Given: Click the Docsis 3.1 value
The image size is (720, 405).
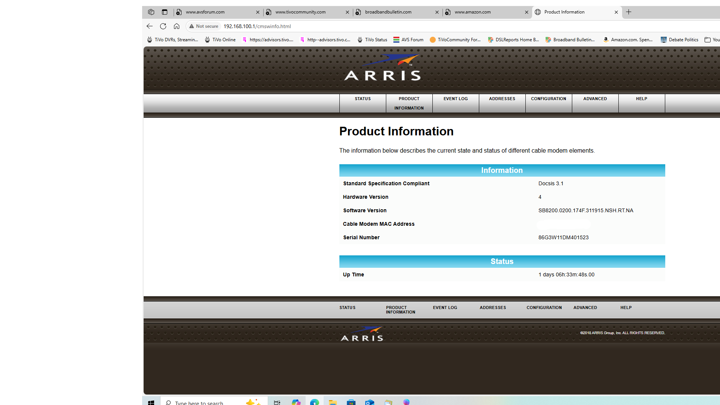Looking at the screenshot, I should (551, 183).
